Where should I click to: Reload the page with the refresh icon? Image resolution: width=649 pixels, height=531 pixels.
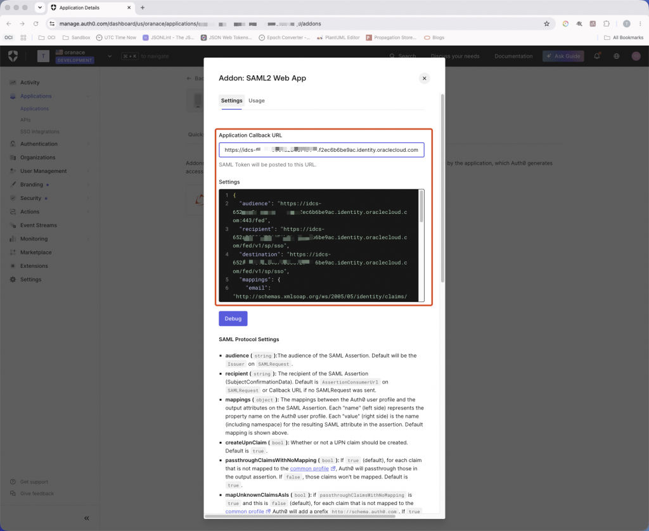pyautogui.click(x=36, y=23)
